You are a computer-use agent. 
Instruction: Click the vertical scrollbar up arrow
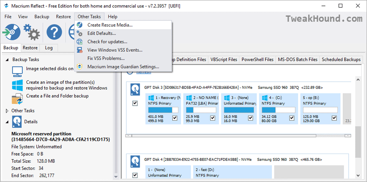click(358, 80)
